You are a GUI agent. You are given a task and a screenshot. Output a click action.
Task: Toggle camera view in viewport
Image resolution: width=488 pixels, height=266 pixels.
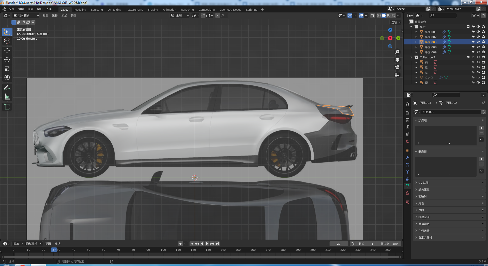click(x=397, y=67)
